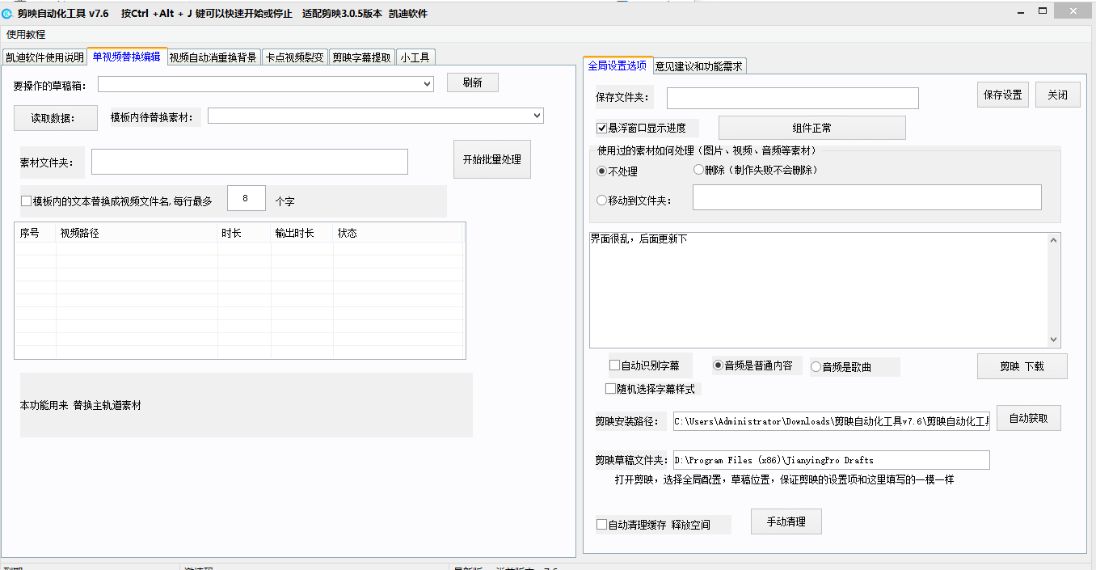
Task: Select the 音频是歌曲 radio button
Action: click(816, 367)
